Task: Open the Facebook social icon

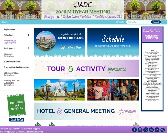Action: 135,130
